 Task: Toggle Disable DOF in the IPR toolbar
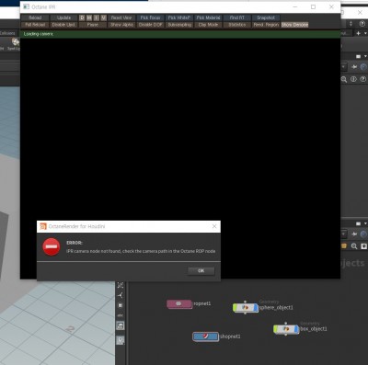(x=150, y=25)
